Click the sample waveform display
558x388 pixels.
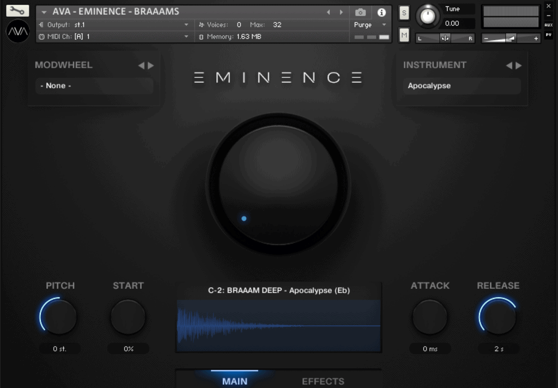[278, 326]
